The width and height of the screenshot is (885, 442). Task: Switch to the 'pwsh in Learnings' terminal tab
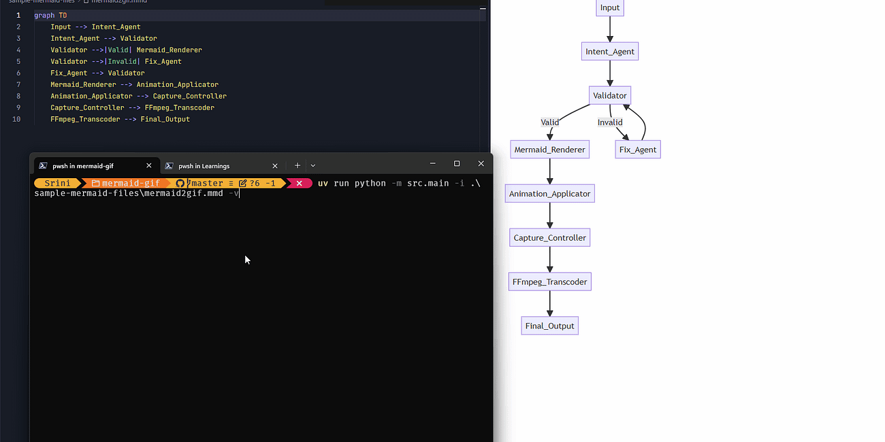222,165
